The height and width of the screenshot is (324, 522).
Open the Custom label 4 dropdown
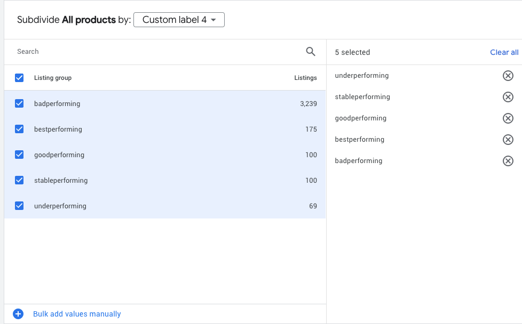click(x=179, y=20)
